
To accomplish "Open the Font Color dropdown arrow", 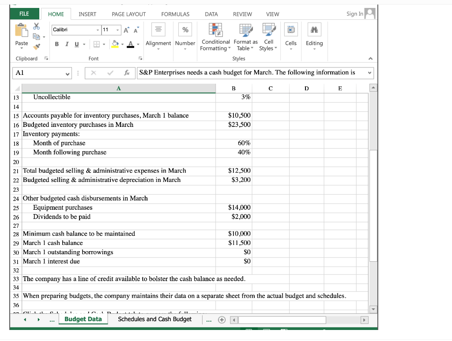I will click(138, 44).
